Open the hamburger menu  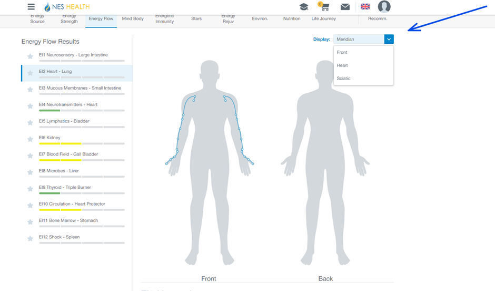[x=31, y=7]
